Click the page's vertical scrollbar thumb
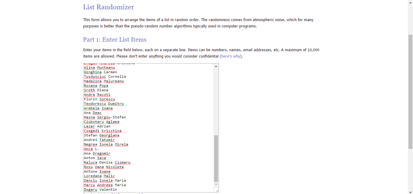This screenshot has width=413, height=194. 410,90
